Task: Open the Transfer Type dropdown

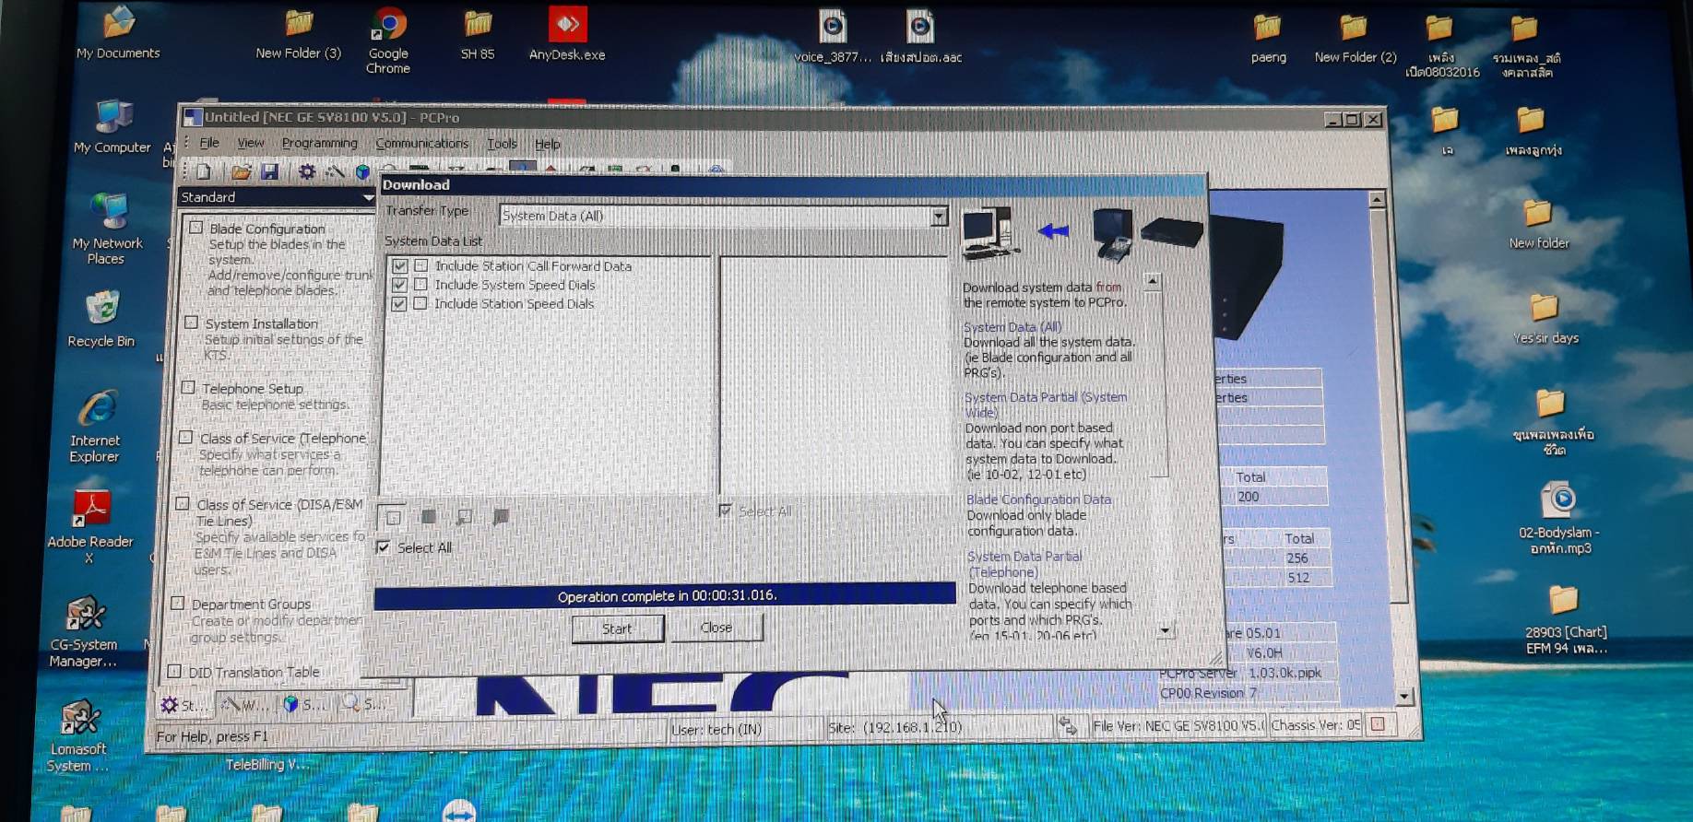Action: pos(939,216)
